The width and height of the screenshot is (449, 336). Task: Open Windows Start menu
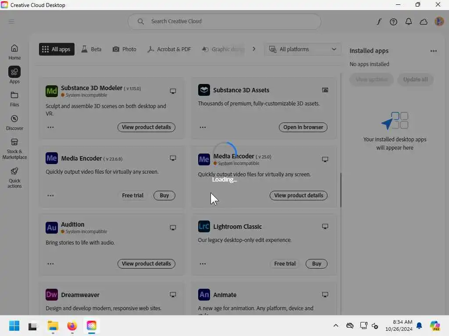tap(14, 325)
